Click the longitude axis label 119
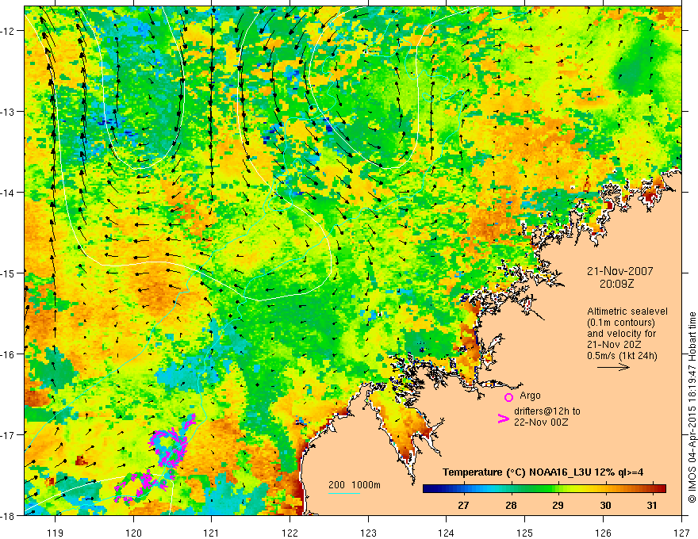This screenshot has width=698, height=539. (56, 533)
